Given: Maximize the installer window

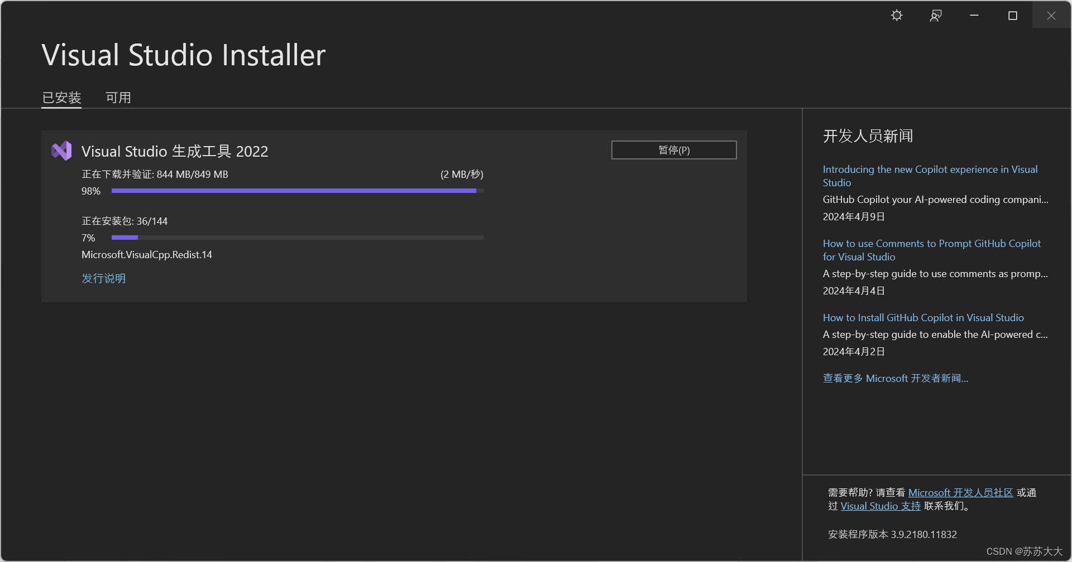Looking at the screenshot, I should click(x=1013, y=16).
